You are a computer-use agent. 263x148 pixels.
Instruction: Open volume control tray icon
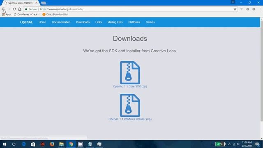point(238,144)
